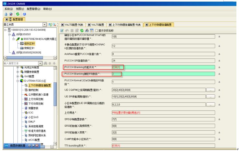
Task: Click the TTI bundling开关 value field
Action: pyautogui.click(x=163, y=146)
